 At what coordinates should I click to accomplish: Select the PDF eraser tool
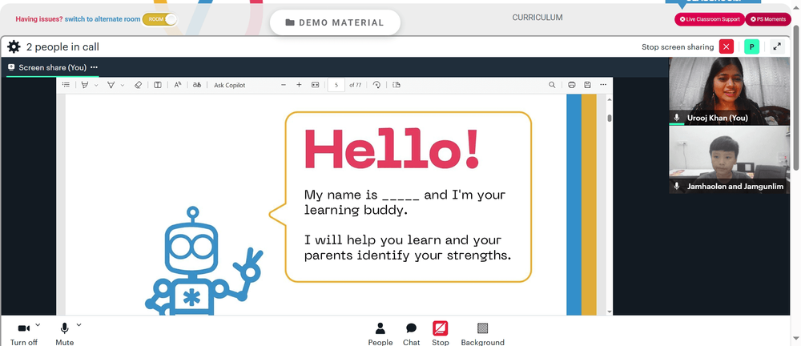tap(138, 85)
